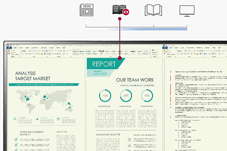The width and height of the screenshot is (227, 151).
Task: Click the ANALYSIS TARGET MARKET title
Action: click(x=33, y=76)
